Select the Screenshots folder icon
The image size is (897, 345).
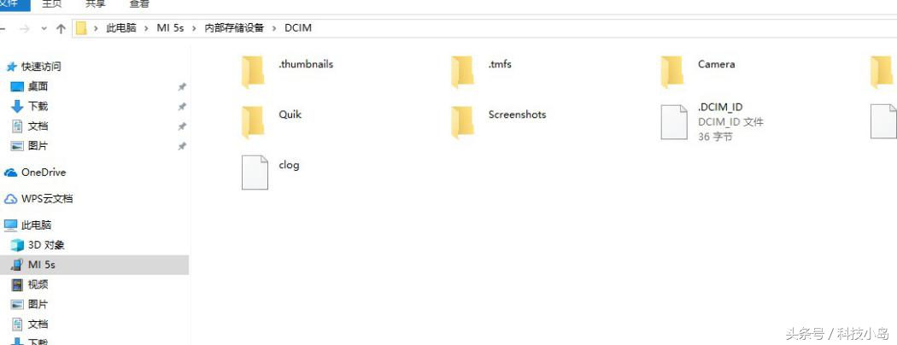point(462,122)
